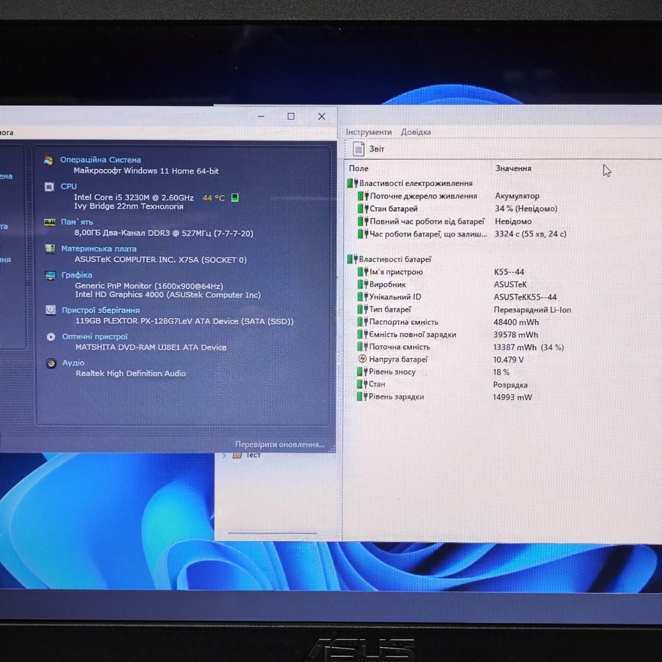Screen dimensions: 662x662
Task: Open the Довідка menu
Action: 416,132
